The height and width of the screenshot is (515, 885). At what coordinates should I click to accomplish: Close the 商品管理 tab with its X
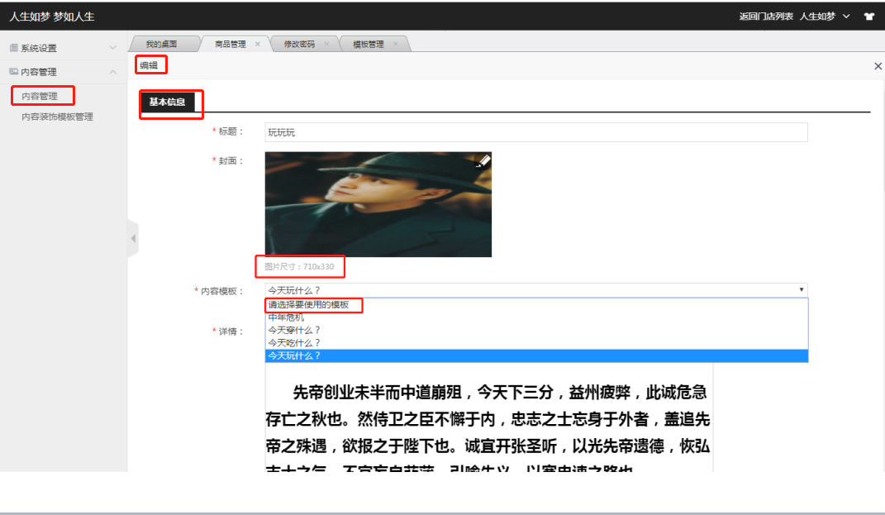click(258, 44)
